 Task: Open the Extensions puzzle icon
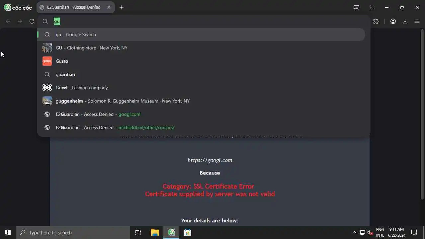376,21
